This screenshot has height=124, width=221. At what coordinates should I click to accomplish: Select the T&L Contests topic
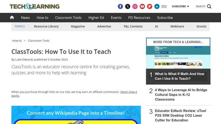pyautogui.click(x=133, y=26)
